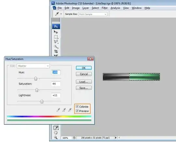Viewport: 176px width, 142px height.
Task: Click the add-to-sample eyedropper icon
Action: pyautogui.click(x=64, y=110)
